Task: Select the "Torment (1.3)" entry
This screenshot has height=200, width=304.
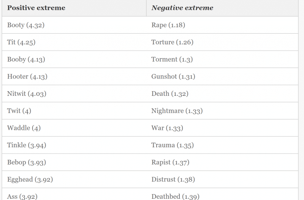Action: point(172,59)
